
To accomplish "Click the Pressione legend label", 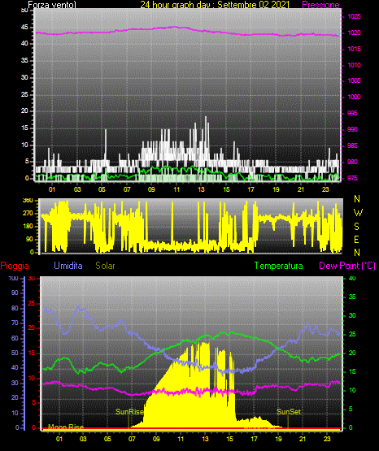I will (x=320, y=5).
